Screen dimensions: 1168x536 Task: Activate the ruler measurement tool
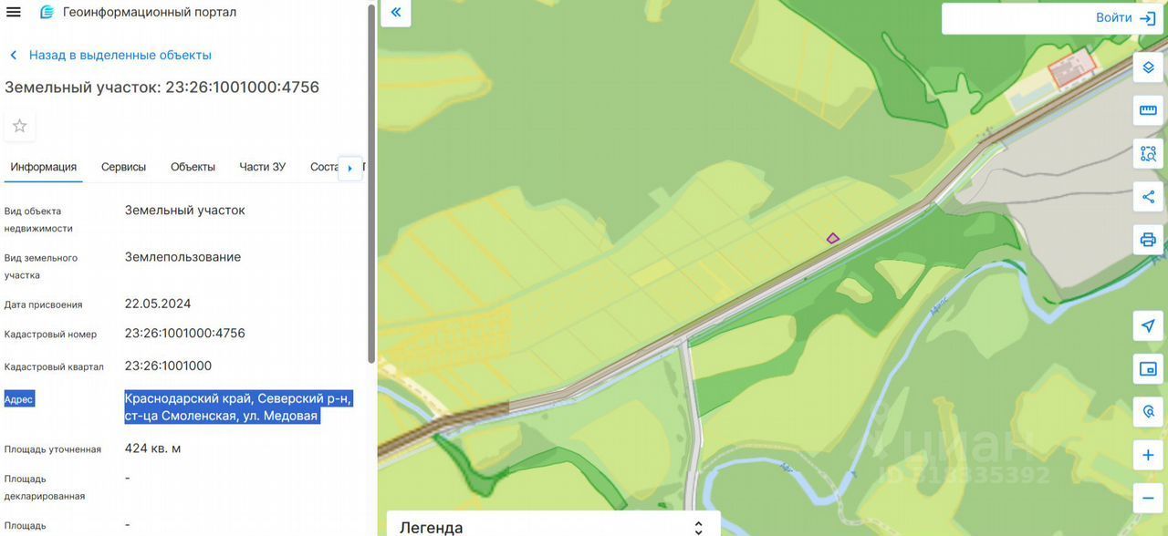tap(1148, 111)
